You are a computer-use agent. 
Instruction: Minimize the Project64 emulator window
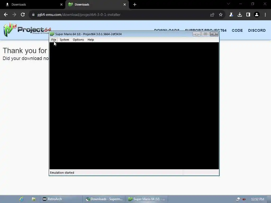197,34
